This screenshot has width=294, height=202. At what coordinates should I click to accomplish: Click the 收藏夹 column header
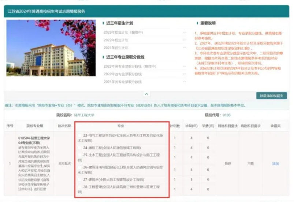275,126
